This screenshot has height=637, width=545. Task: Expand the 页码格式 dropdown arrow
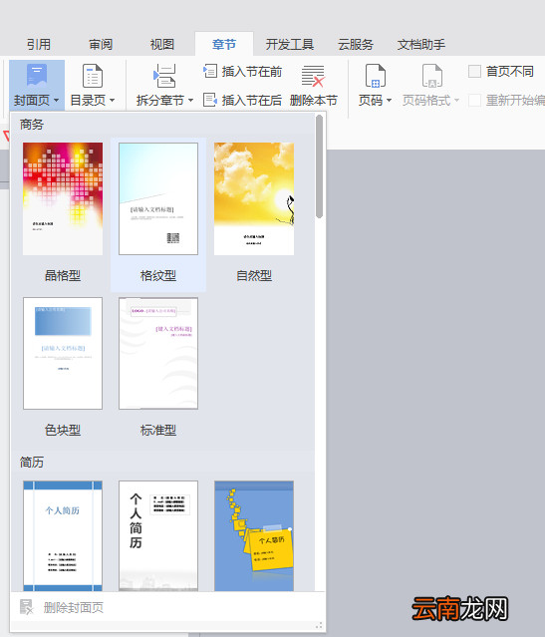point(456,101)
